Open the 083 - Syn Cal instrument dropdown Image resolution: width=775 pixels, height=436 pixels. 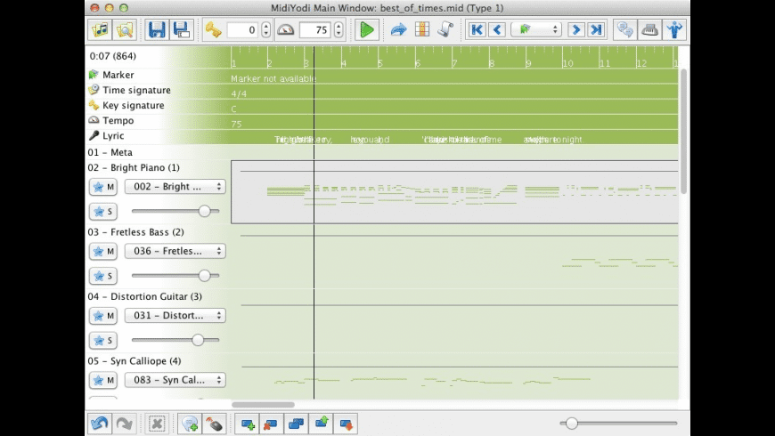[175, 380]
